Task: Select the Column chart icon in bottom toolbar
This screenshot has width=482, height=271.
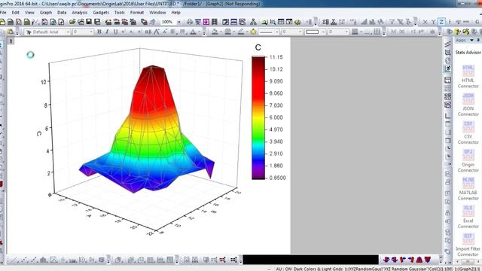Action: [x=44, y=260]
